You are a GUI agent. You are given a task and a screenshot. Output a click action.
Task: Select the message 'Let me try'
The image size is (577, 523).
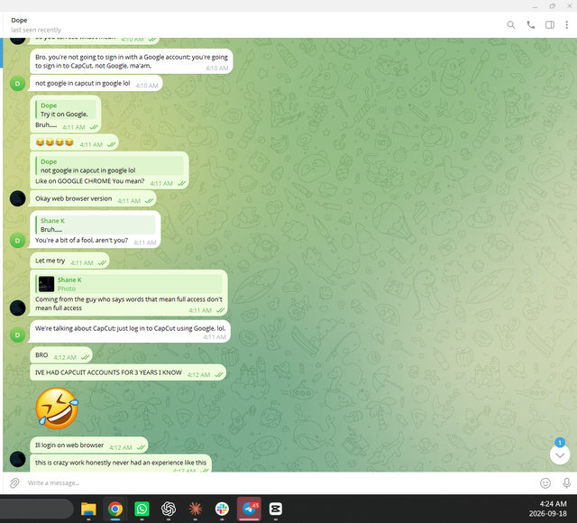(69, 261)
